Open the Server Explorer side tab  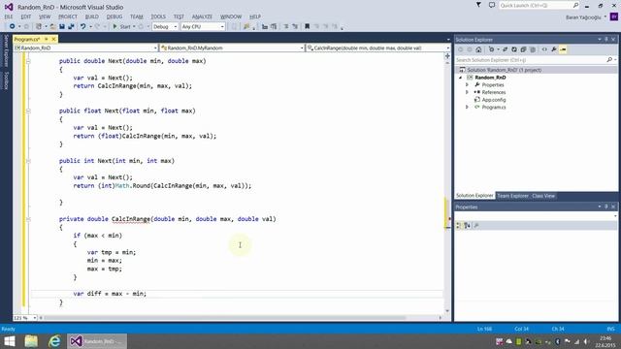click(6, 50)
